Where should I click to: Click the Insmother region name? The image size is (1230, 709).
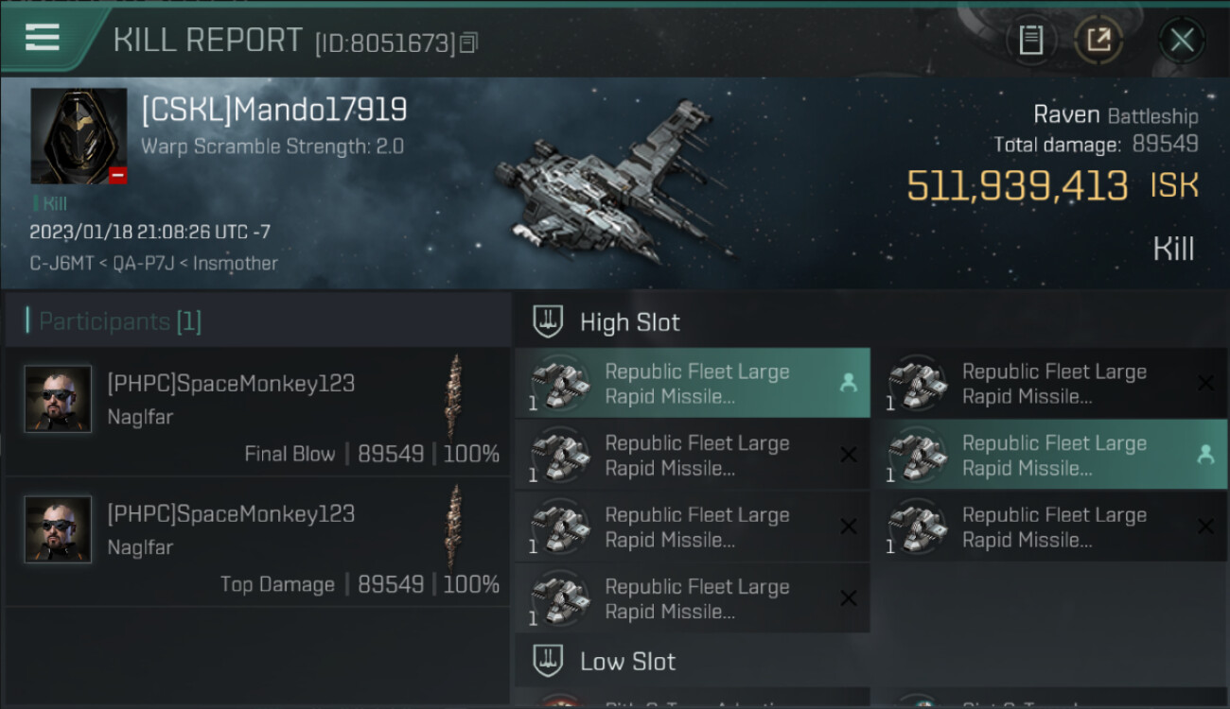[236, 263]
